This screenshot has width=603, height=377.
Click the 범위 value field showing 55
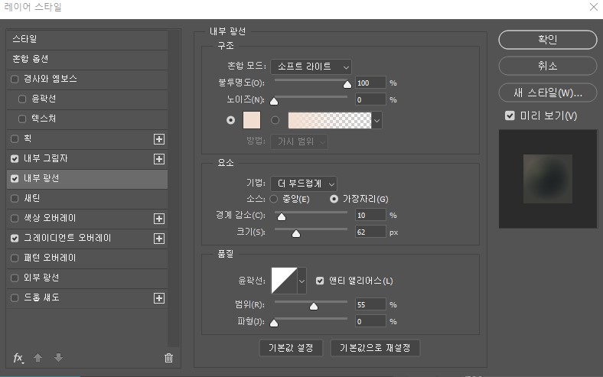point(370,305)
